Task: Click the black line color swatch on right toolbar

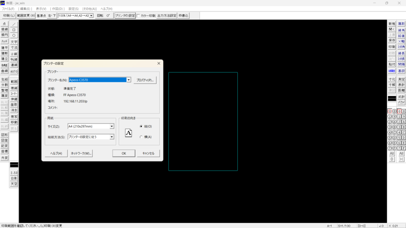Action: tap(392, 98)
